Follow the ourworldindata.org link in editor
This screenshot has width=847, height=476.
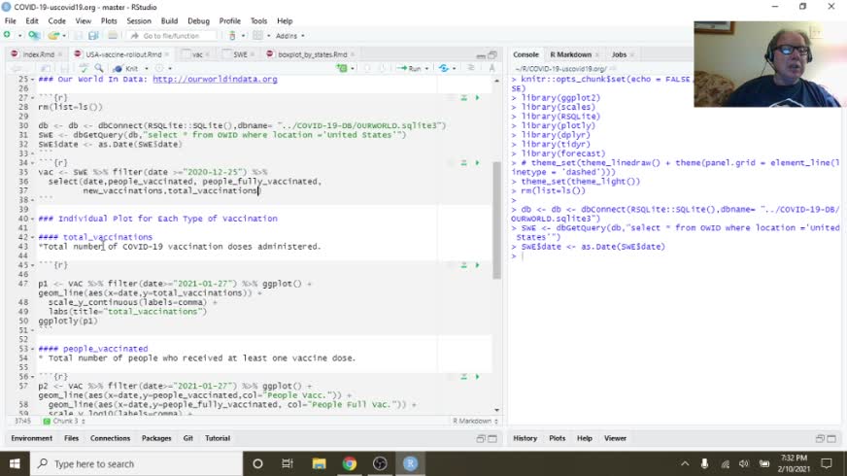click(215, 79)
